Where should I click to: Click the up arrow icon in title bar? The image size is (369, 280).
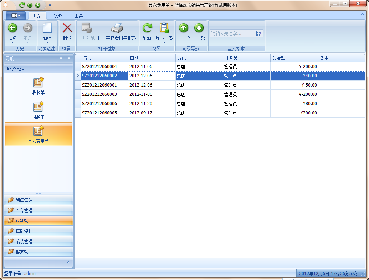(30, 5)
